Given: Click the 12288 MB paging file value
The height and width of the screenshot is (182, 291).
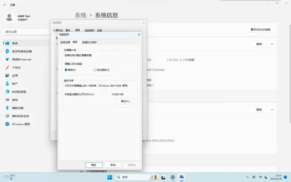Looking at the screenshot, I should click(x=117, y=94).
